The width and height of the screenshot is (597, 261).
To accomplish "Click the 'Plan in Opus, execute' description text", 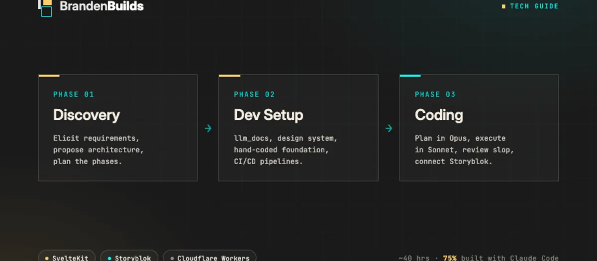I will pyautogui.click(x=464, y=150).
